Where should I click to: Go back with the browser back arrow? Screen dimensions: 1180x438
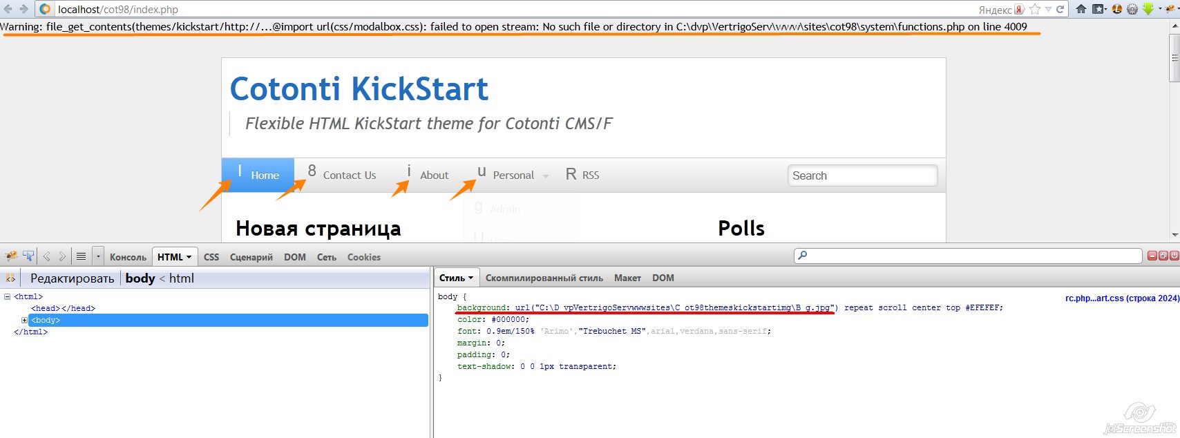click(x=7, y=9)
